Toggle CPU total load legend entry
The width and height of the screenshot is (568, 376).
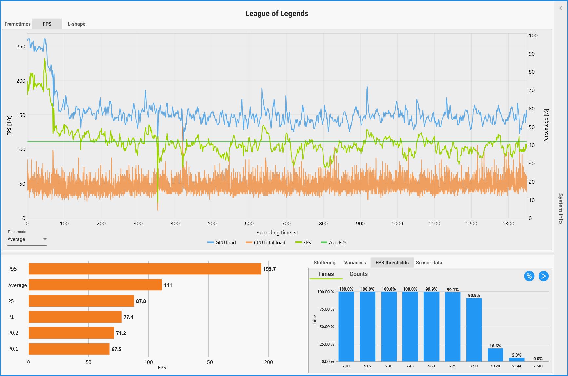[x=265, y=243]
